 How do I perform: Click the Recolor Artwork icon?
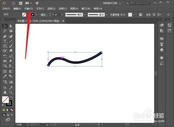[141, 15]
